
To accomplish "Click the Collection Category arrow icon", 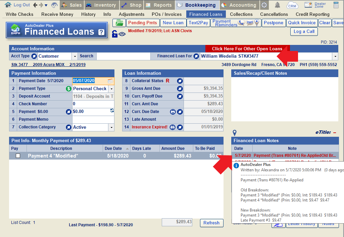I will (69, 127).
